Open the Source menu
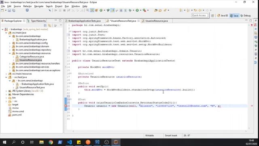Image resolution: width=259 pixels, height=146 pixels. click(17, 6)
